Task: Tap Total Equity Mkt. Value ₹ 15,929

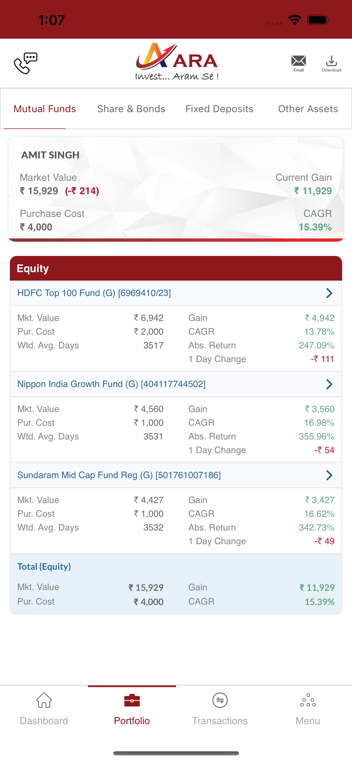Action: click(146, 588)
